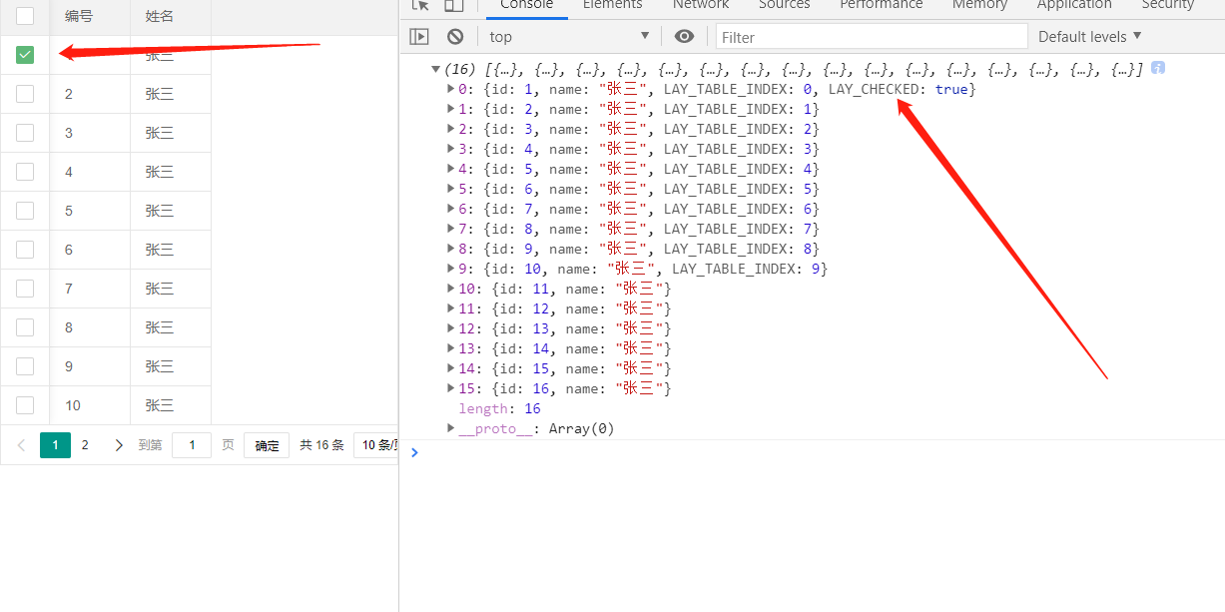Toggle the device toolbar icon in DevTools

[x=453, y=5]
